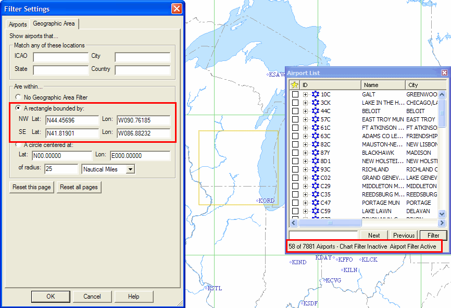Screen dimensions: 451x308
Task: Expand the 87Y airport tree row
Action: (305, 153)
